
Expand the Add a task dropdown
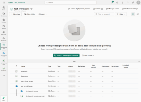point(88,56)
